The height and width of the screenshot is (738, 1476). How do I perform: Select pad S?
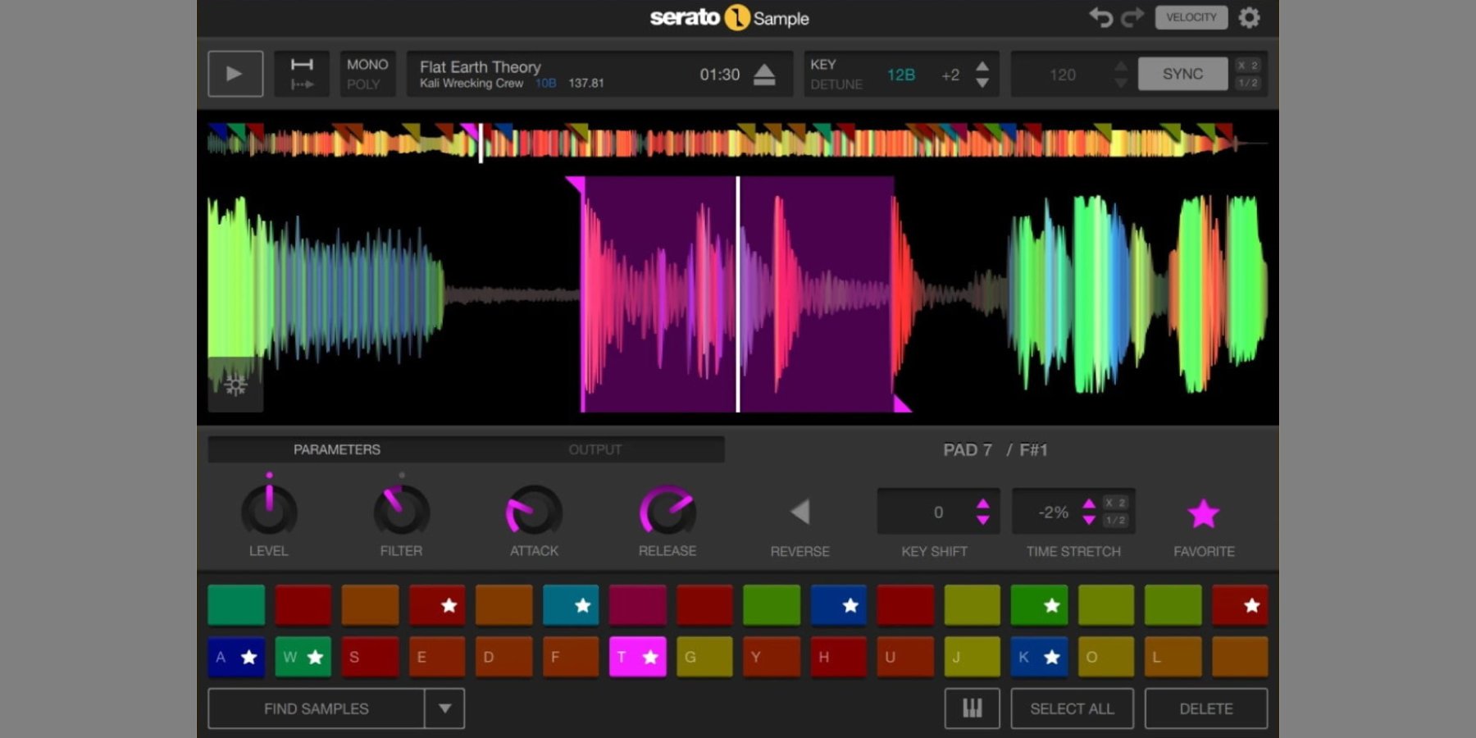[370, 657]
